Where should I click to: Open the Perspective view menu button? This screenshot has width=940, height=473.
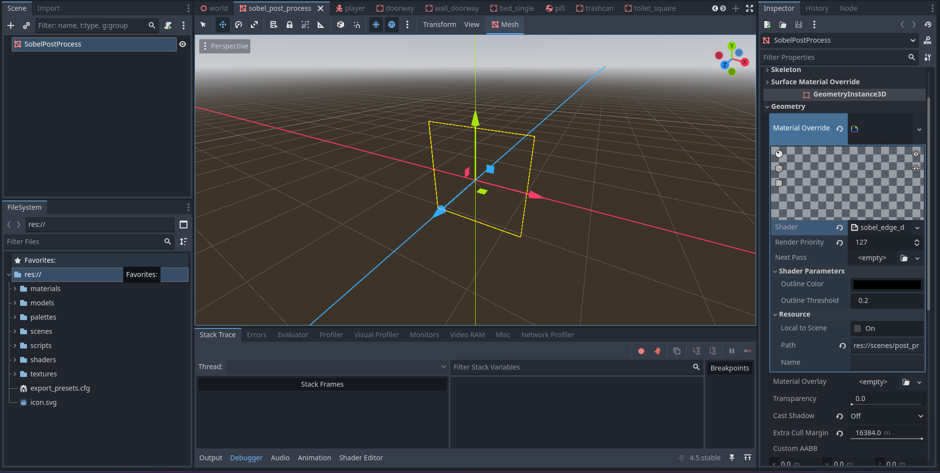coord(225,46)
